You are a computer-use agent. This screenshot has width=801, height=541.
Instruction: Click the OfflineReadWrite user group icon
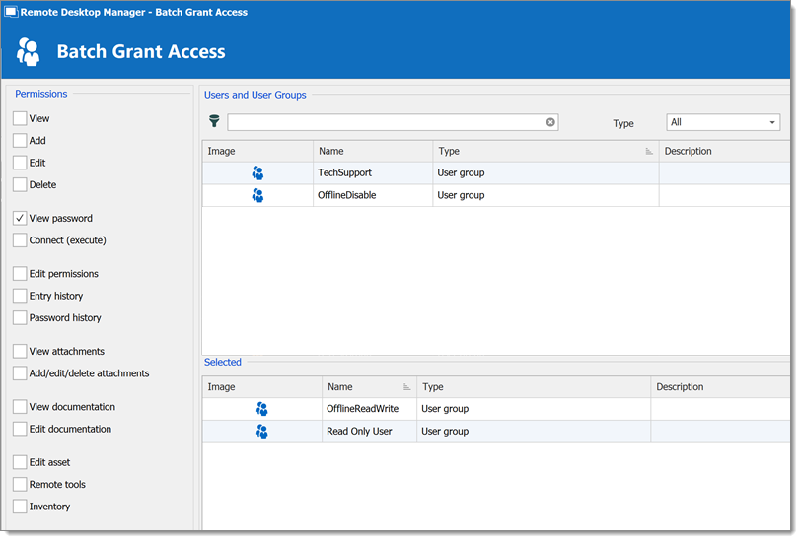[262, 409]
